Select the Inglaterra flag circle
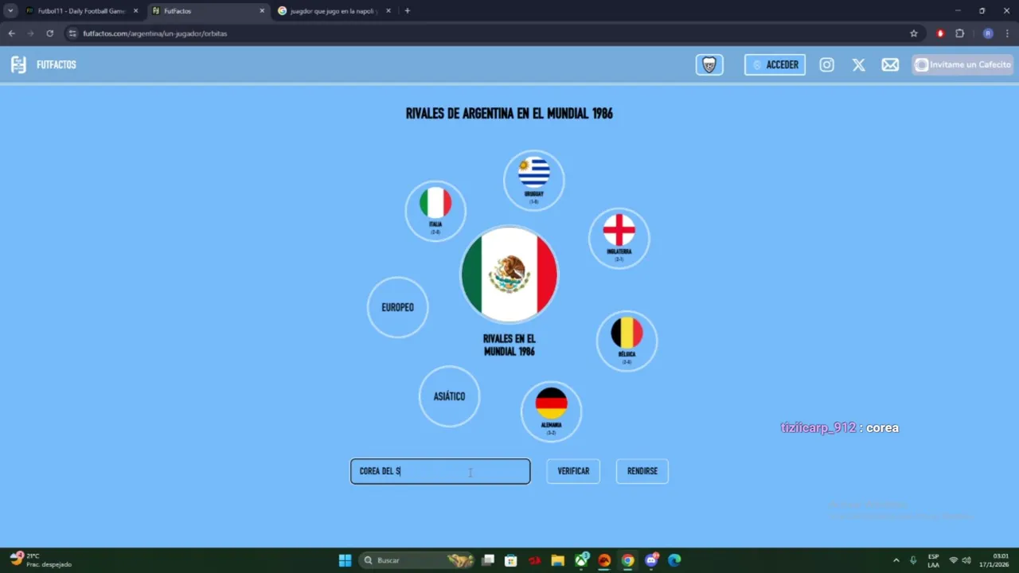 [x=619, y=238]
